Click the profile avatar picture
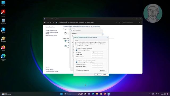The width and height of the screenshot is (170, 96). point(153,13)
